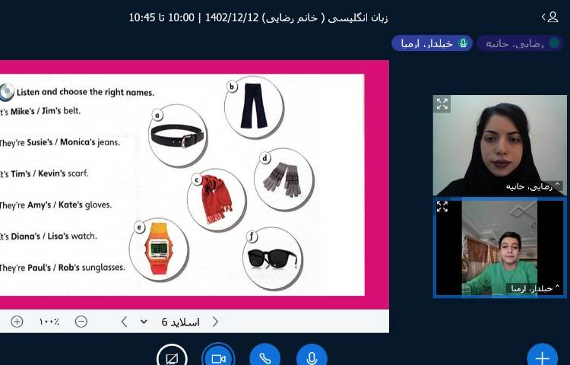Expand the bottom webcam name label menu

click(532, 288)
